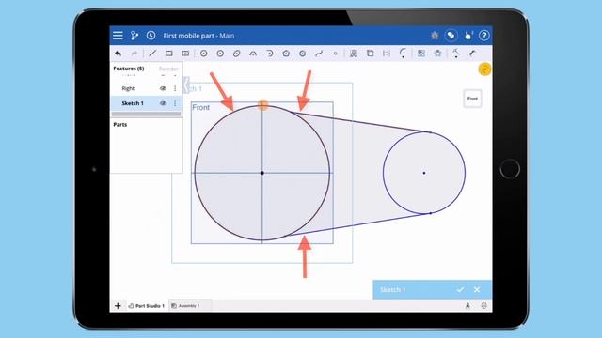Select the corner Rectangle tool
Viewport: 602px width, 338px height.
pos(169,54)
